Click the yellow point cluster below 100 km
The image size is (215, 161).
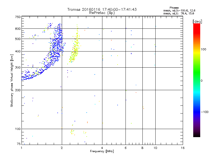[73, 132]
